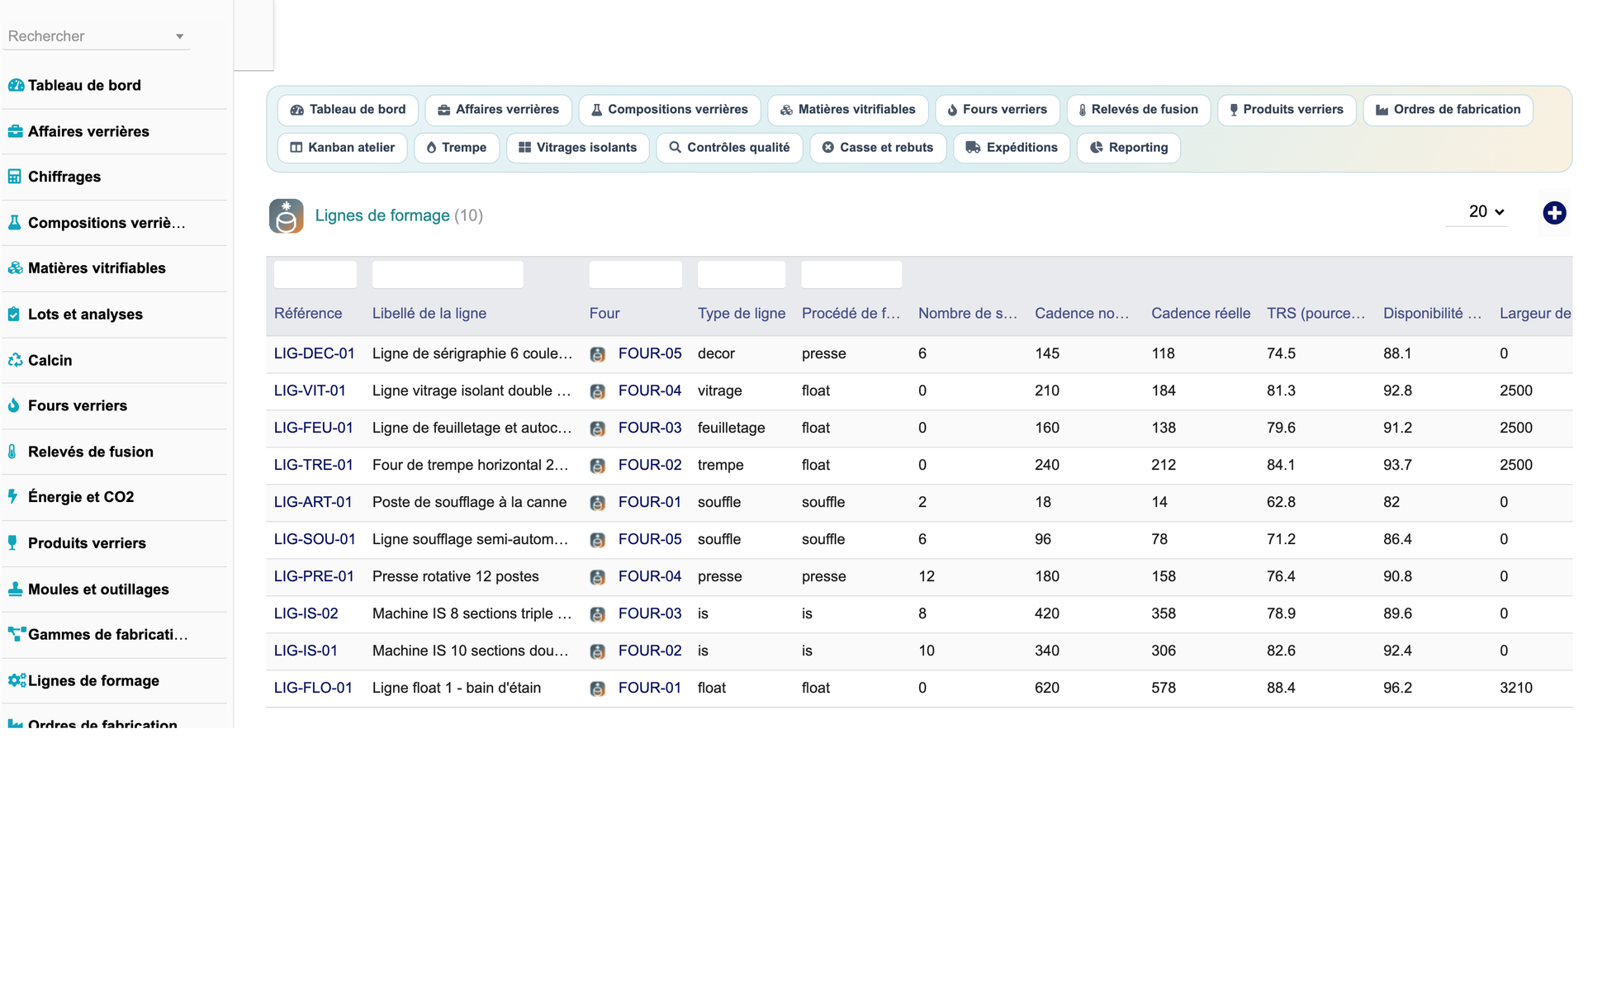Open the Fours verriers top shortcut
The height and width of the screenshot is (994, 1607).
998,110
